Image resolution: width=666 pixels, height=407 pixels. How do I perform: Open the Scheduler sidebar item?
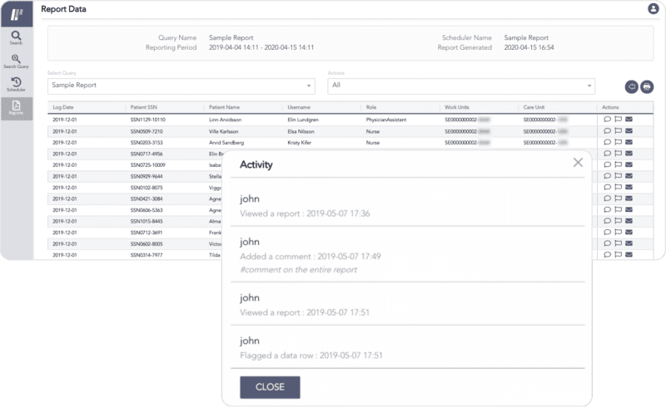click(x=16, y=85)
